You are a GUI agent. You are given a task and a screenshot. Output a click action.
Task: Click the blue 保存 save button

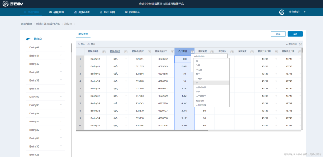pyautogui.click(x=295, y=34)
